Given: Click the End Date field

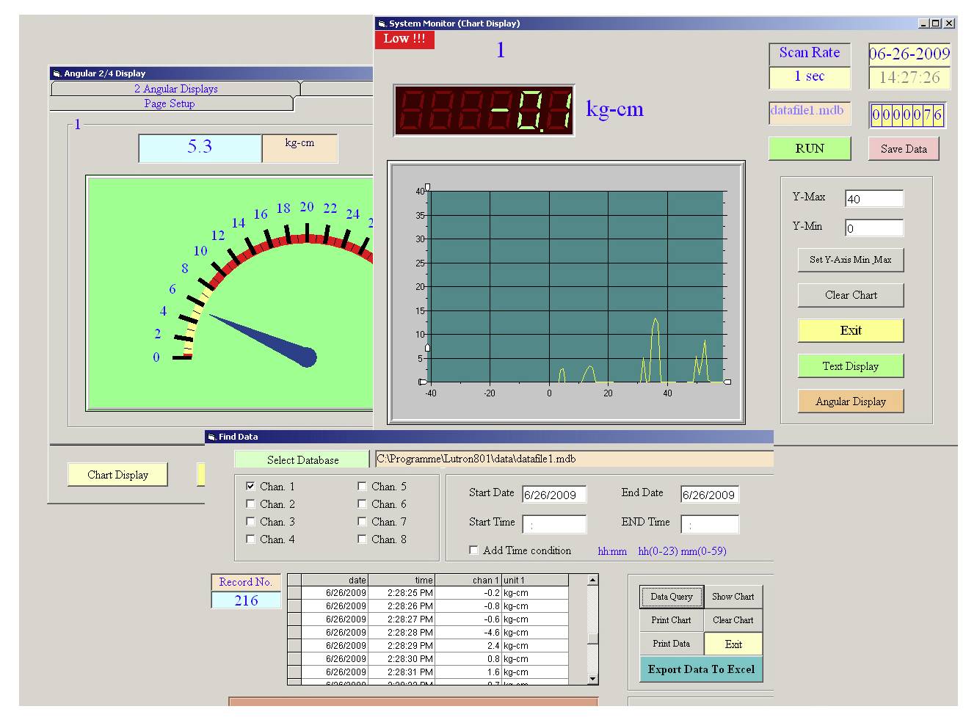Looking at the screenshot, I should [x=709, y=495].
